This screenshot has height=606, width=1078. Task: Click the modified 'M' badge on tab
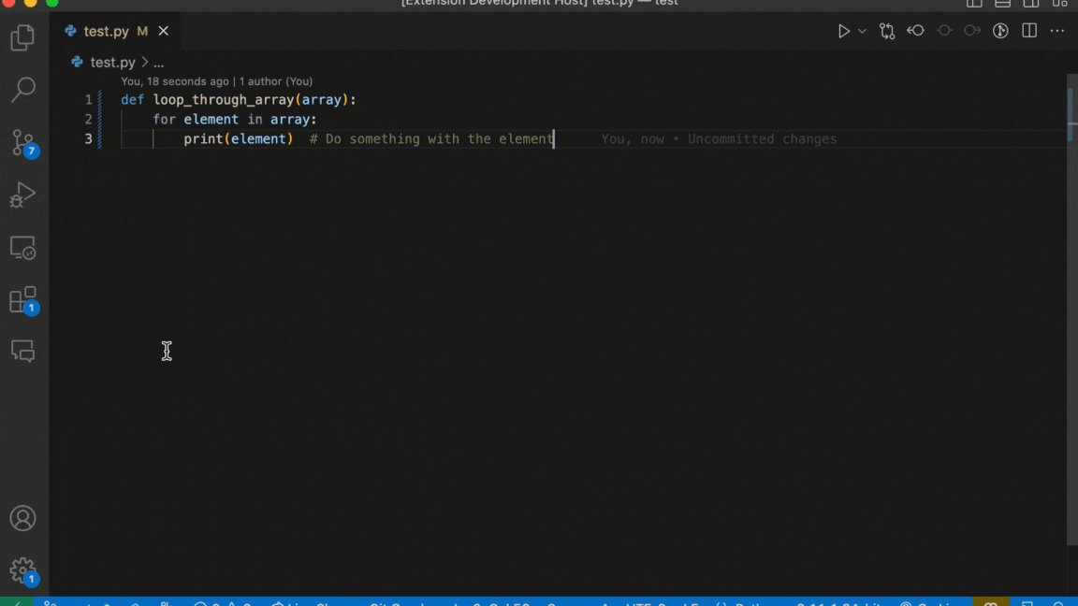pyautogui.click(x=142, y=31)
